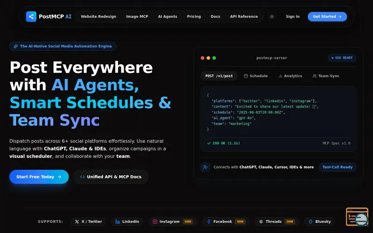Click the PostMCP AI brand name
Image resolution: width=373 pixels, height=233 pixels.
click(x=55, y=17)
